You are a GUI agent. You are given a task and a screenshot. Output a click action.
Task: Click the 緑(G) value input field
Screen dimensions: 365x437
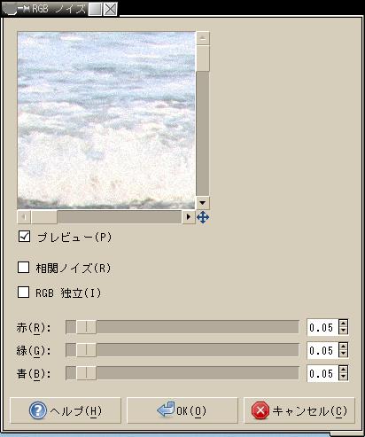tap(322, 350)
